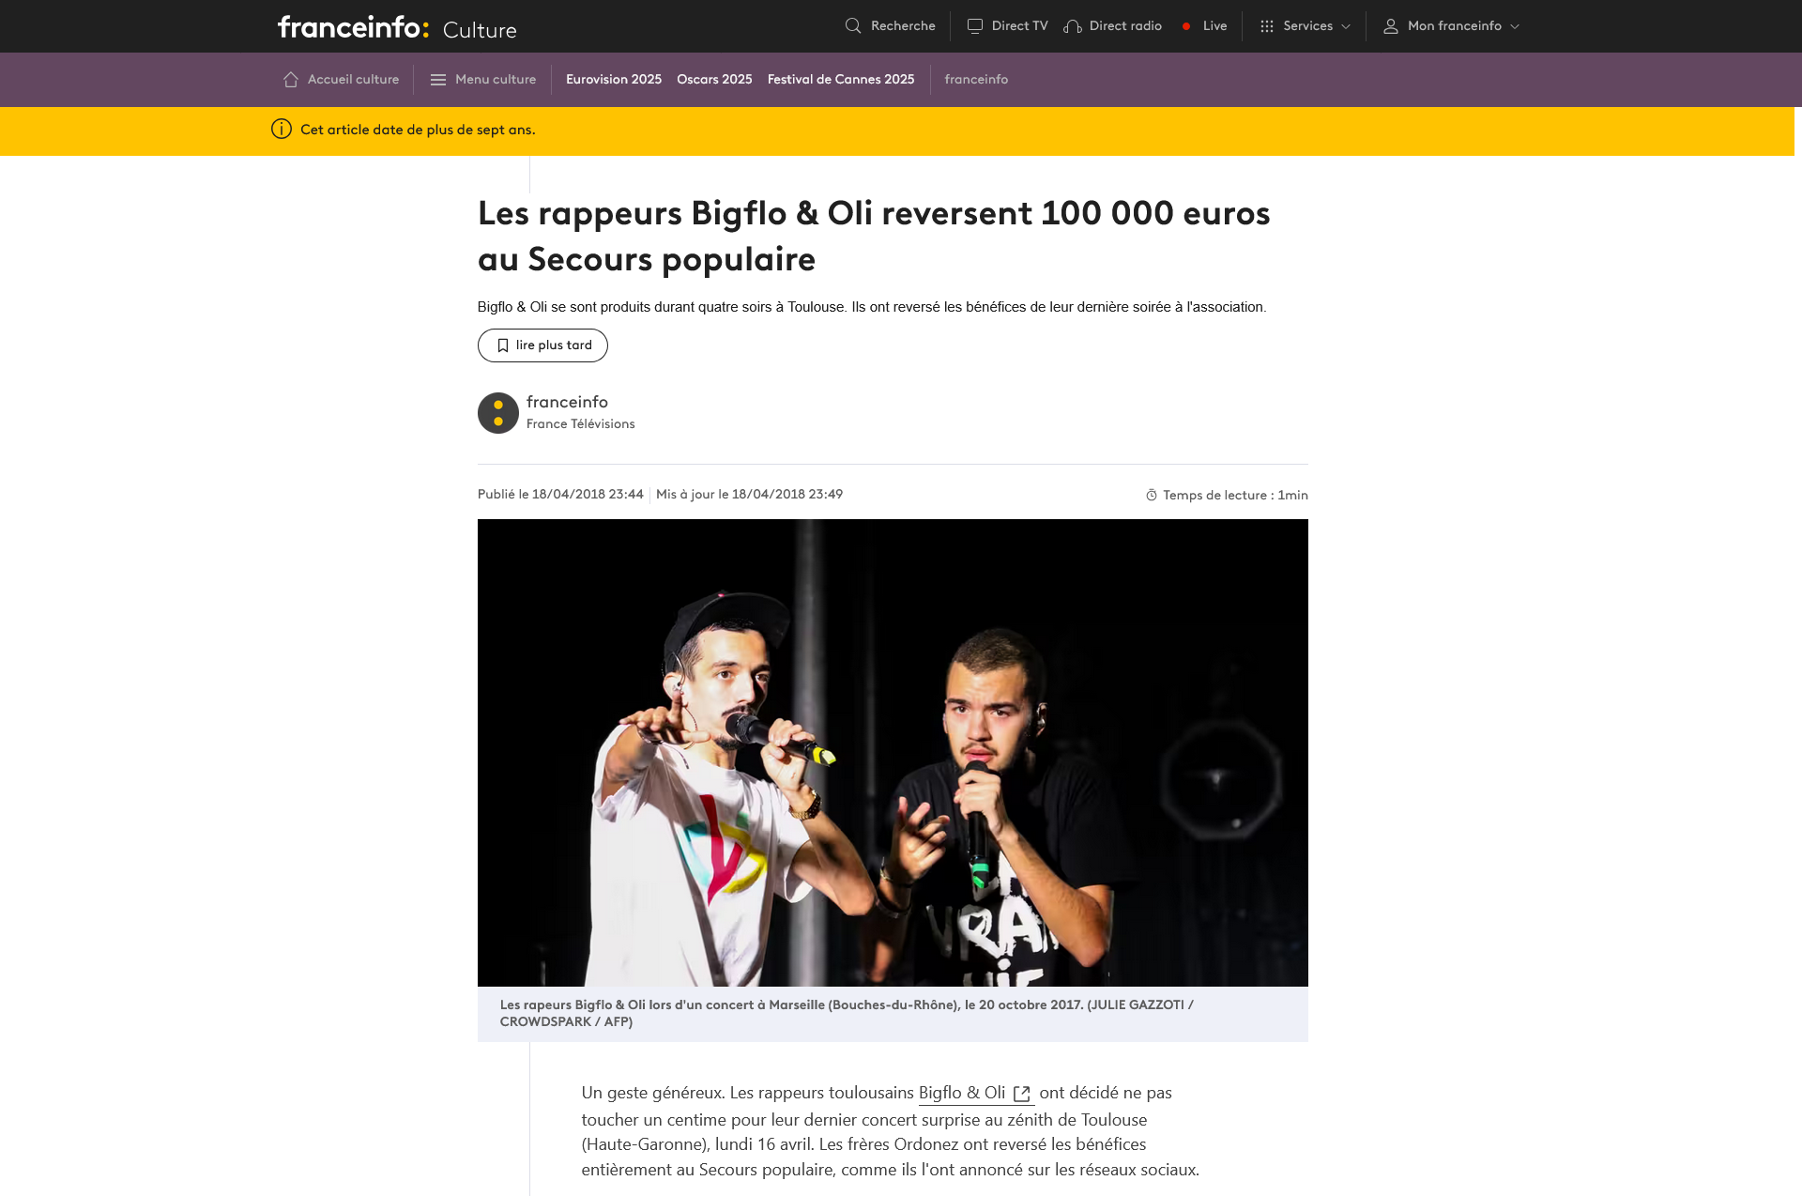Image resolution: width=1802 pixels, height=1196 pixels.
Task: Open Direct TV via screen icon
Action: pyautogui.click(x=975, y=26)
